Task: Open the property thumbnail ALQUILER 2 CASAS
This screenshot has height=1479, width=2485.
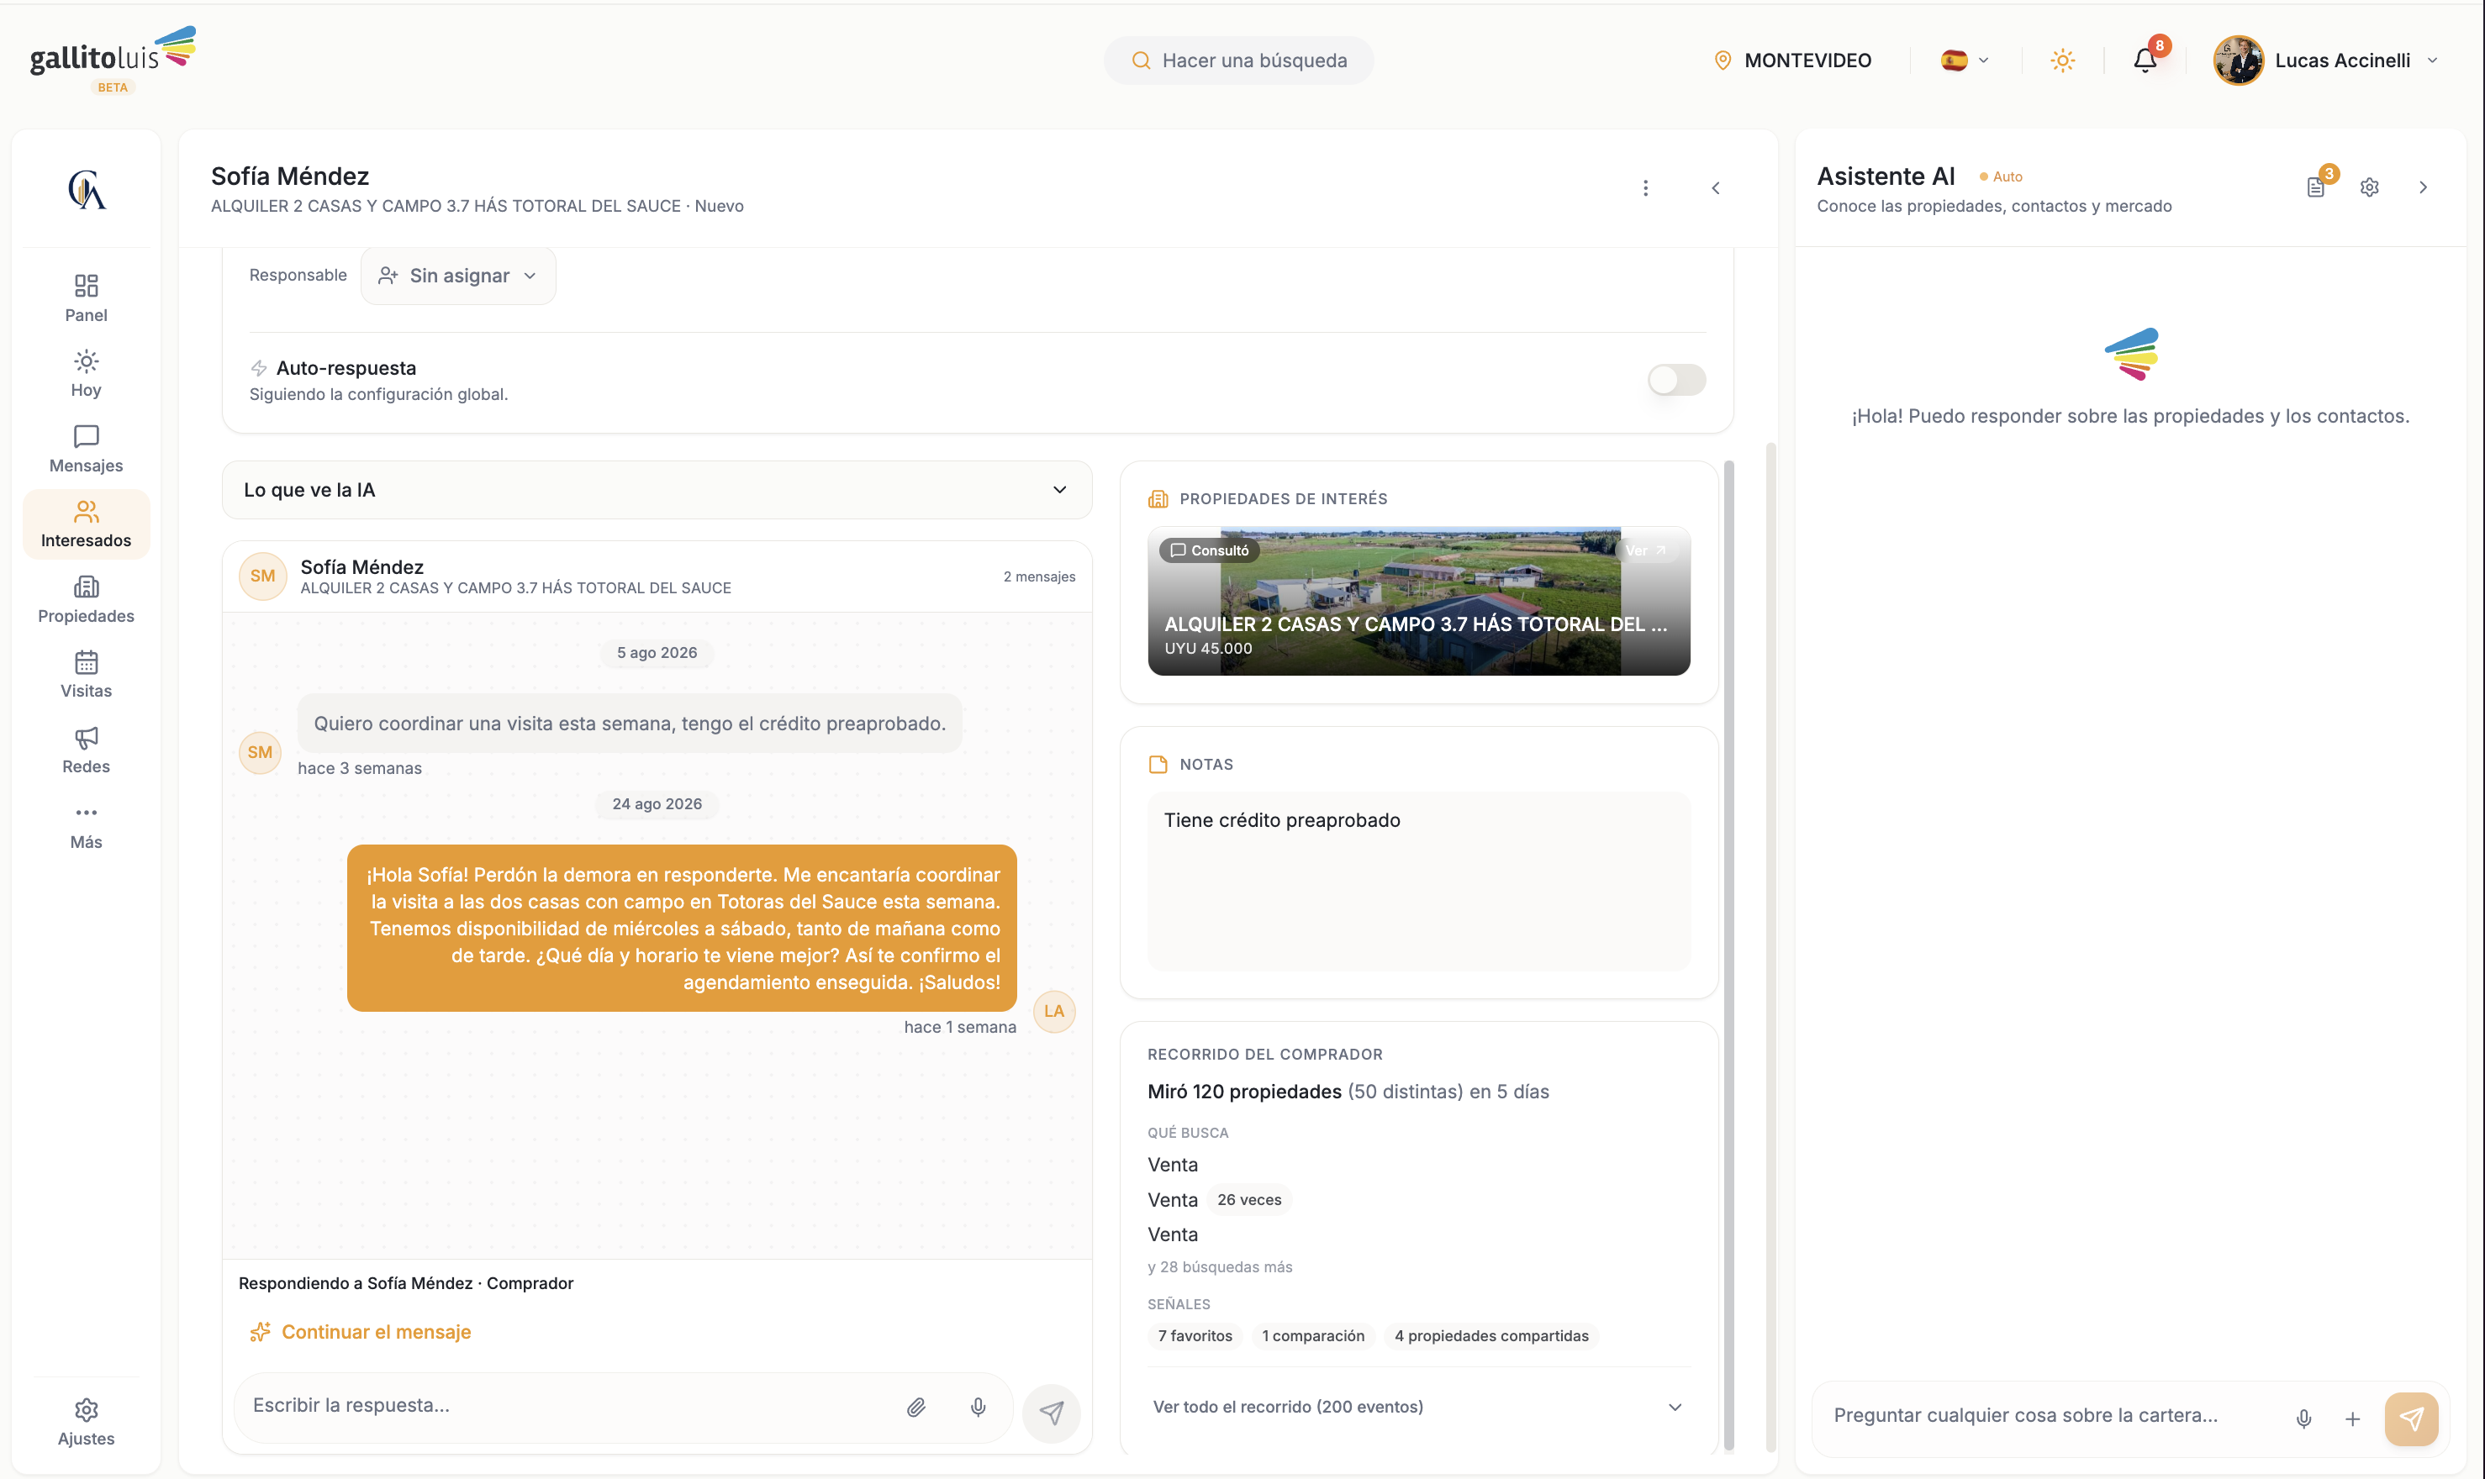Action: coord(1418,601)
